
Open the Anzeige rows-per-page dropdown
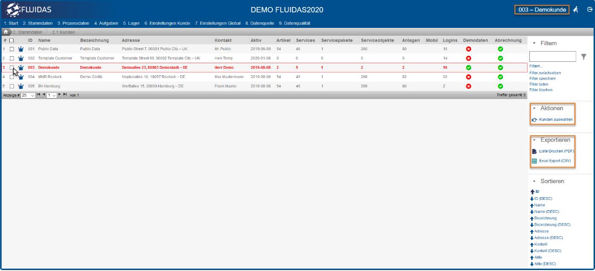pos(27,95)
